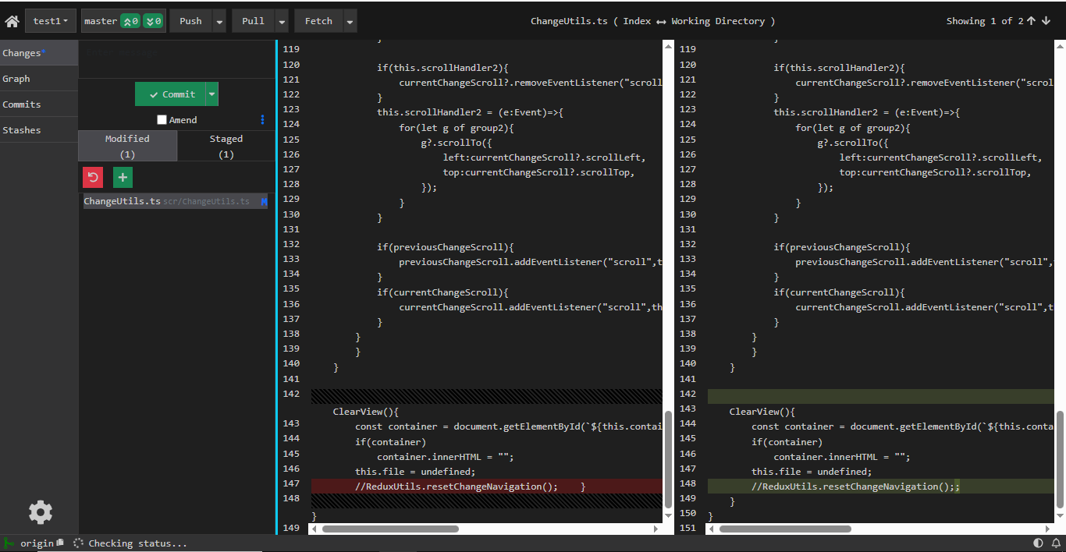Click right pane's scroll-down arrow
The image size is (1066, 552).
(x=1061, y=517)
